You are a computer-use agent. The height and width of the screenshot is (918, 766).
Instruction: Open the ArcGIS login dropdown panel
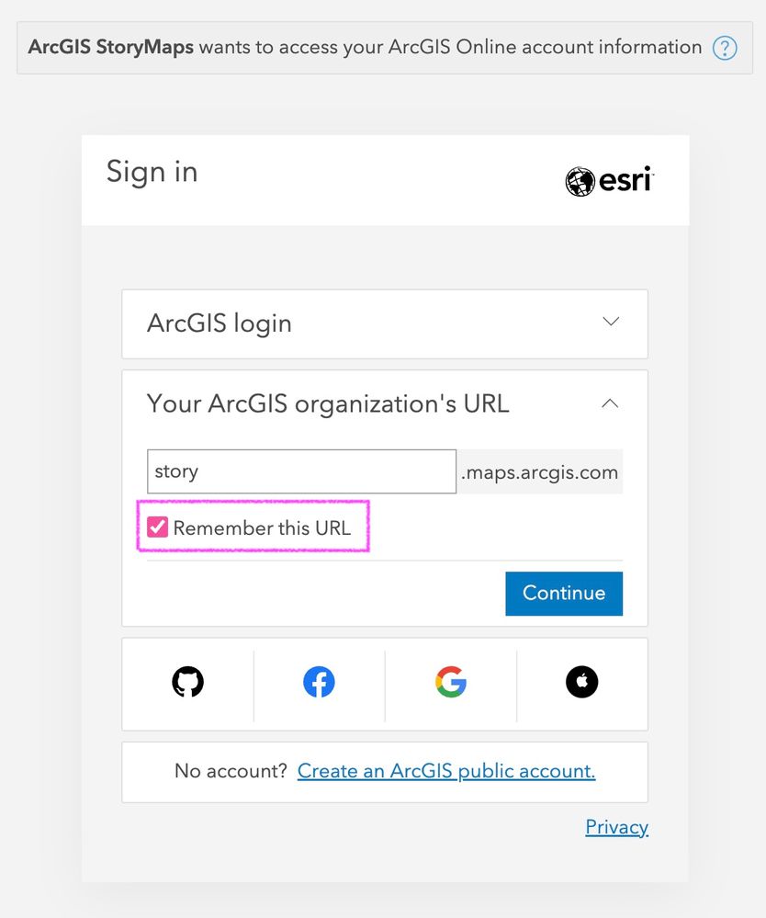pos(384,323)
